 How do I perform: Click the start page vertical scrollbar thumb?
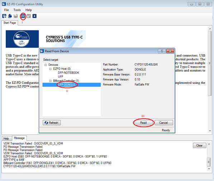point(210,63)
